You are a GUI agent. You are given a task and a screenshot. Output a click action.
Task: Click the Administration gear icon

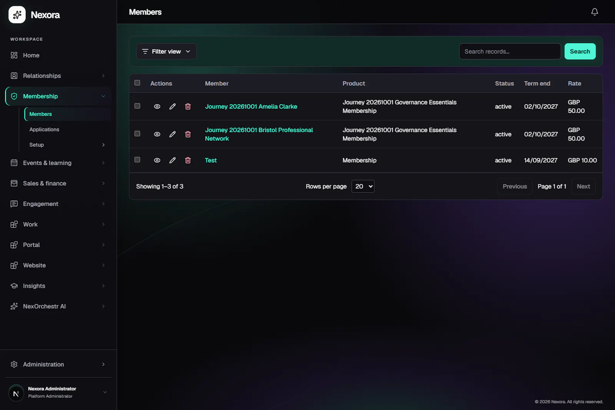pos(14,364)
